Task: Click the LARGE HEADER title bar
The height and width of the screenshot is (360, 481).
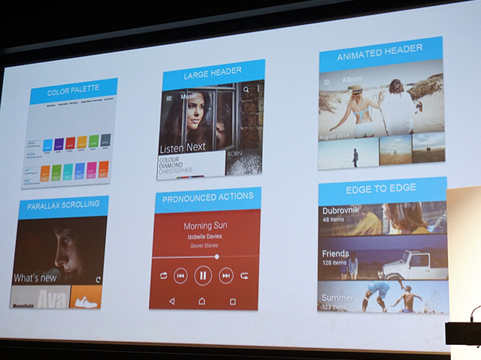Action: [x=213, y=74]
